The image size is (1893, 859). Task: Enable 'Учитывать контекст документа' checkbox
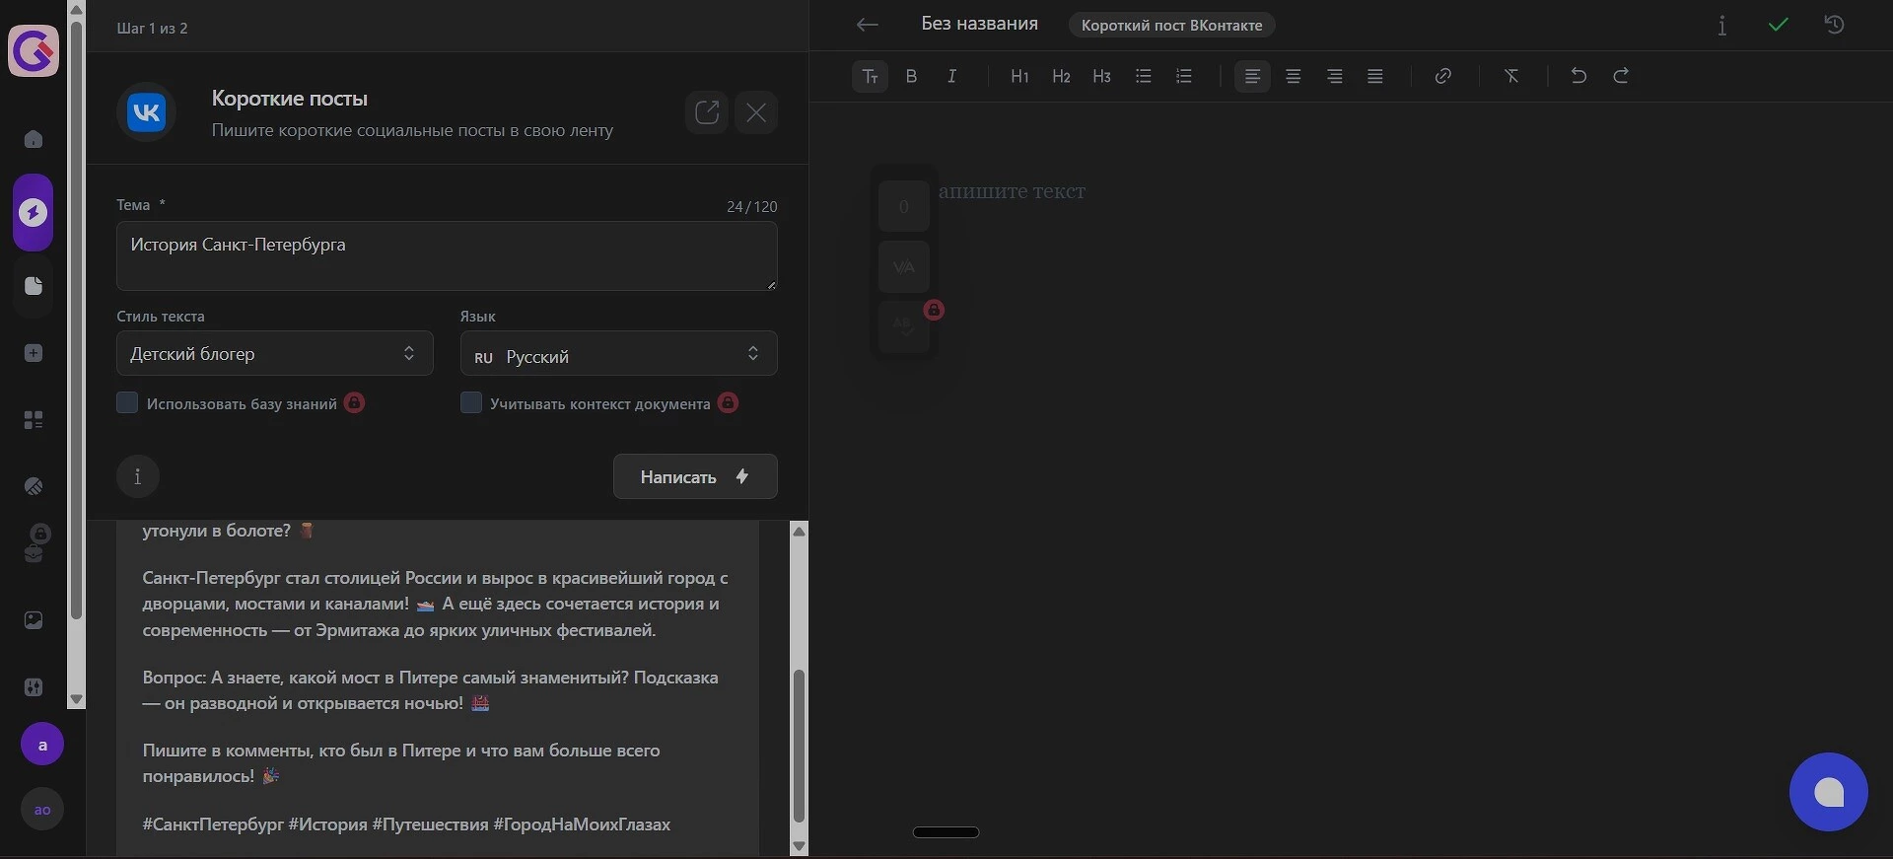tap(471, 402)
